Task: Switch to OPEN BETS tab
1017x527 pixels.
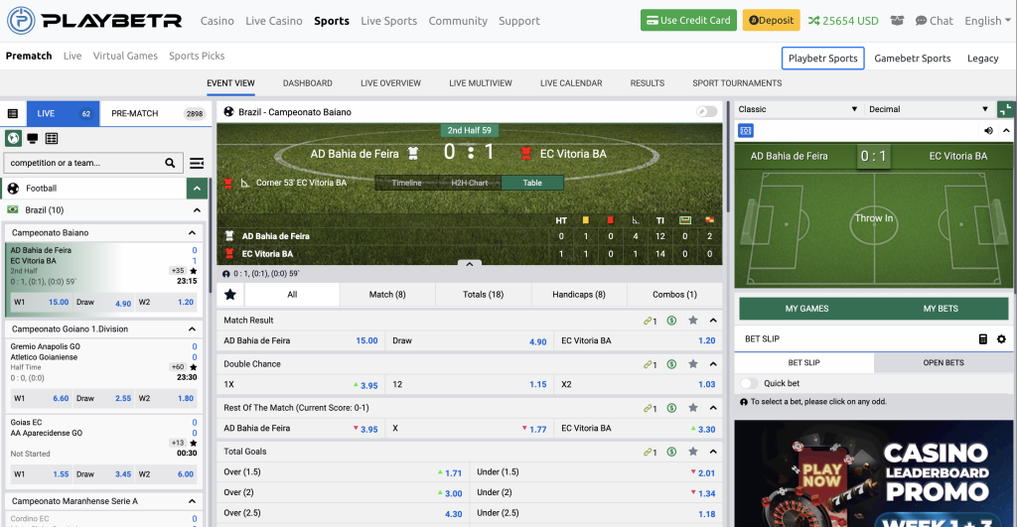Action: pyautogui.click(x=944, y=362)
